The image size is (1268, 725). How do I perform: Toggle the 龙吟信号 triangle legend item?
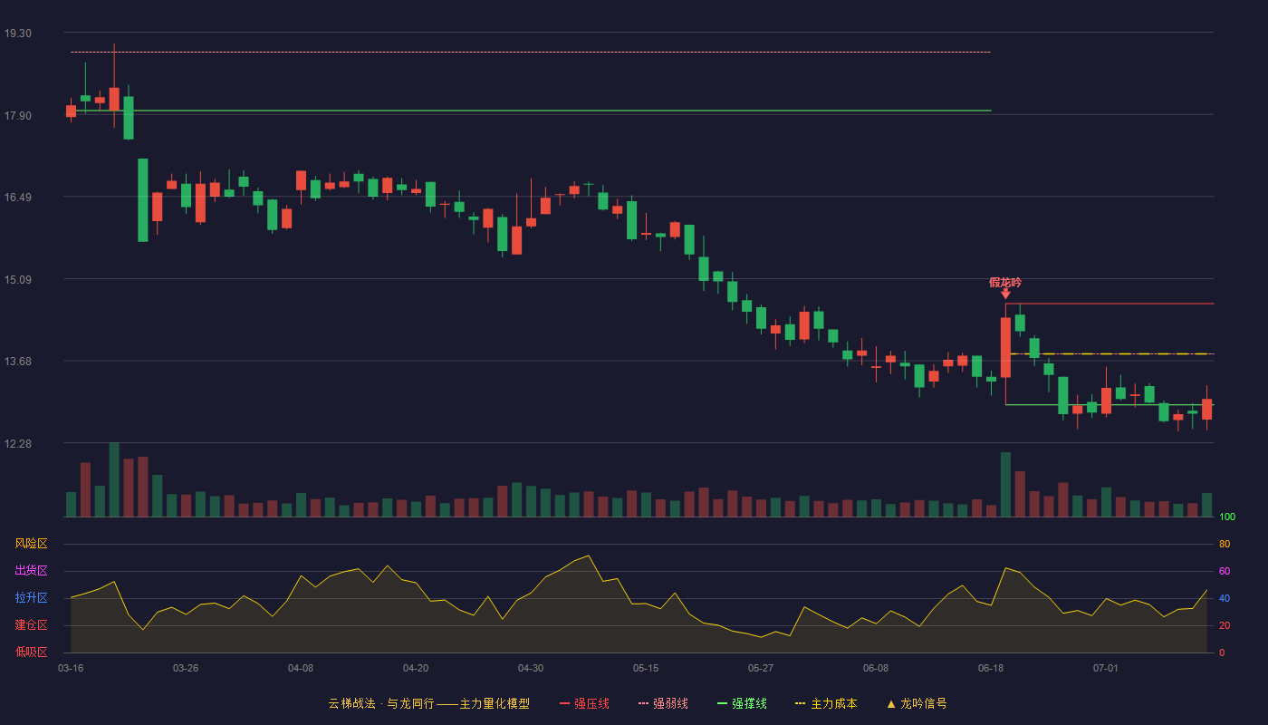tap(917, 703)
